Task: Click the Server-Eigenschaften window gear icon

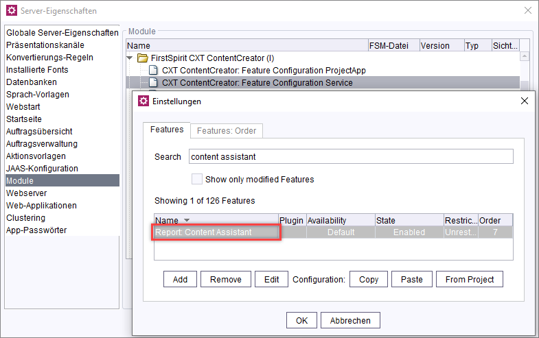Action: tap(12, 11)
